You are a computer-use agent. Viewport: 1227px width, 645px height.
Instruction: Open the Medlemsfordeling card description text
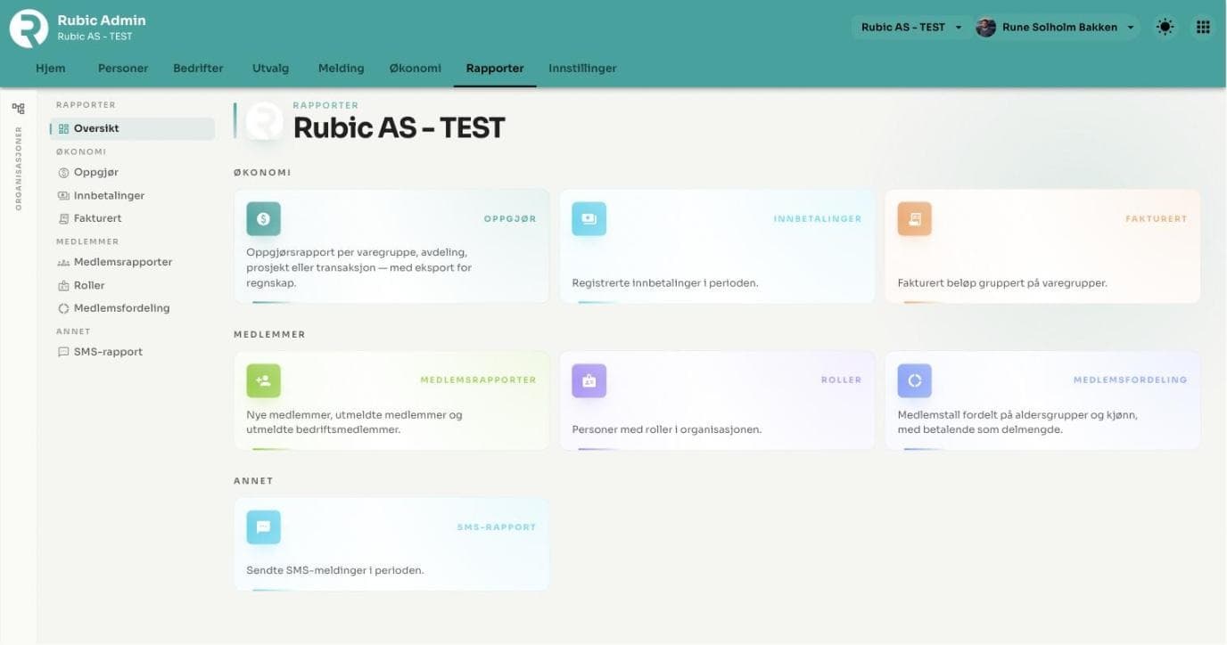[1017, 422]
